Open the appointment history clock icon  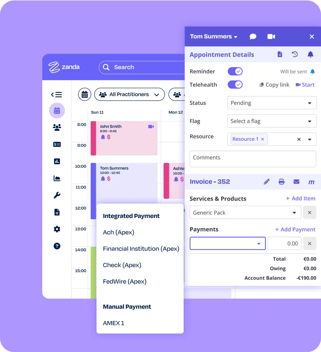tap(295, 55)
